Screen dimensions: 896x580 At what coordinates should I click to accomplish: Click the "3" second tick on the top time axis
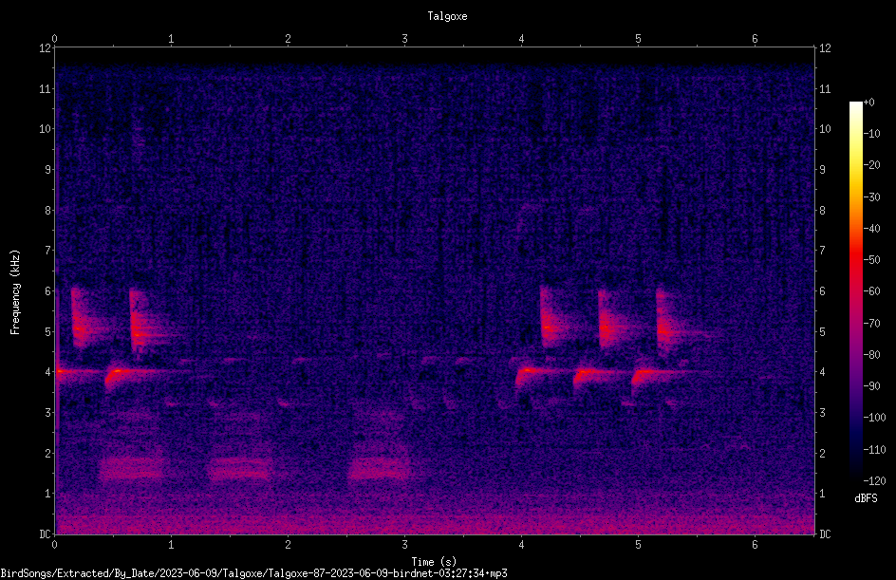[x=404, y=39]
